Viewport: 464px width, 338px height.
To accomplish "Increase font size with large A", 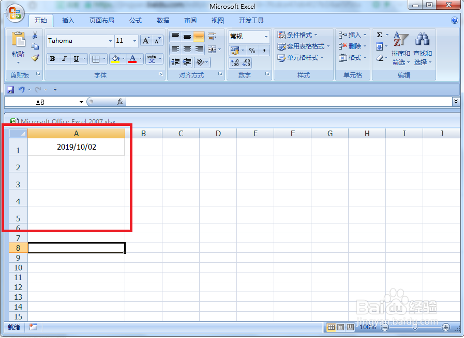I will [146, 41].
